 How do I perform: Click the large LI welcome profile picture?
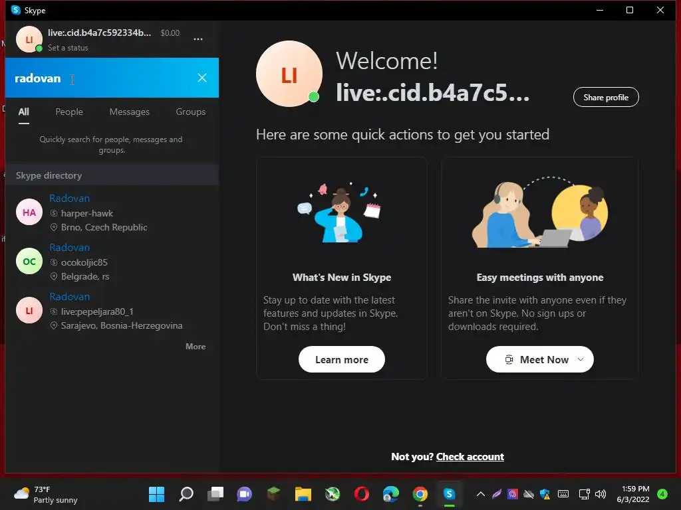[x=289, y=74]
